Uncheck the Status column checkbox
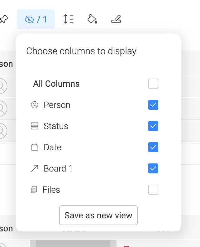This screenshot has width=200, height=247. 153,126
